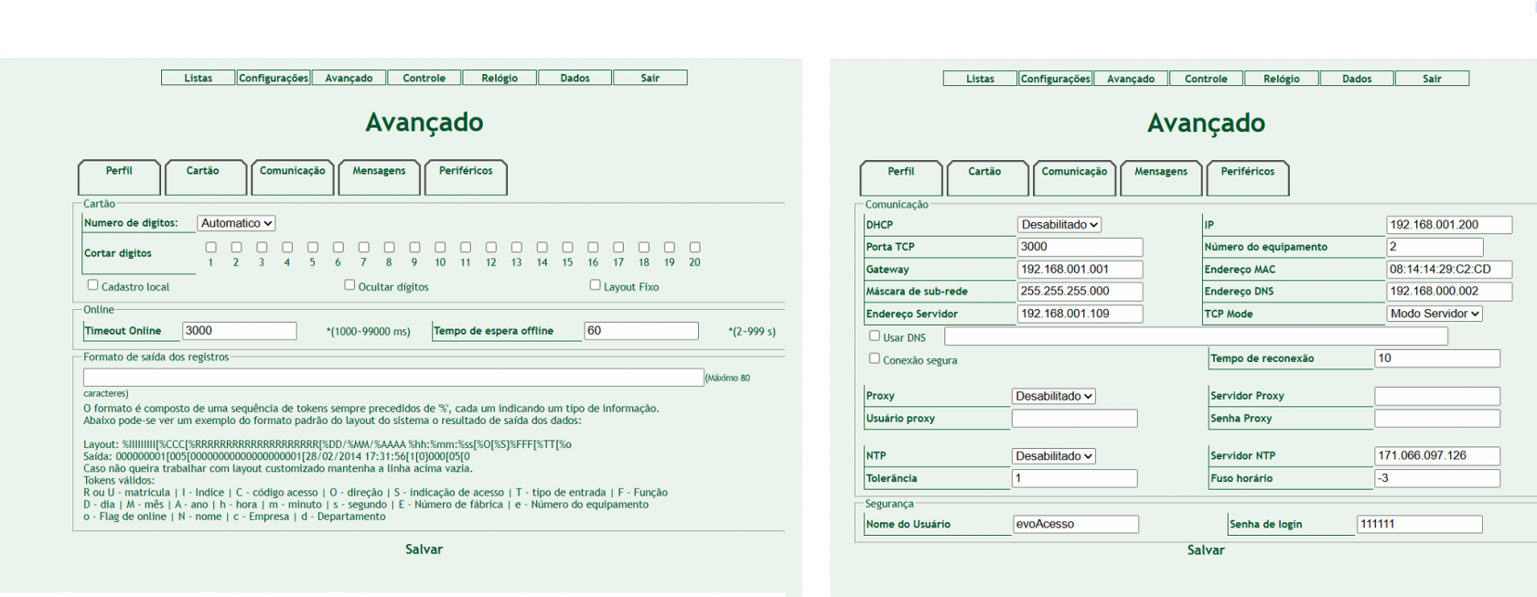Check Cortar digitos box 5
The image size is (1537, 597).
point(313,247)
